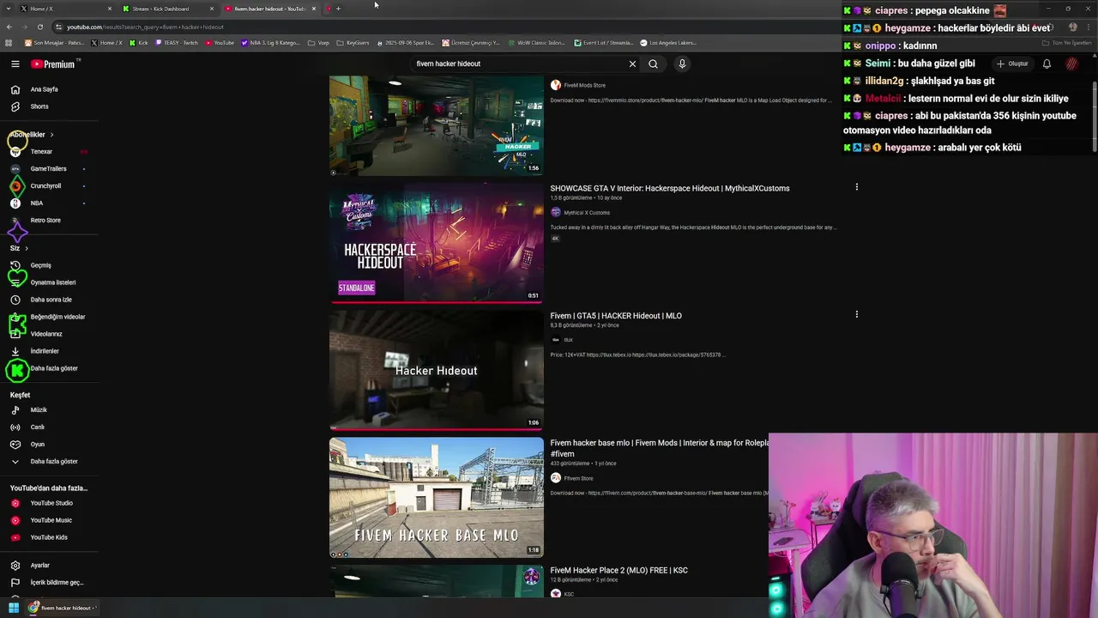Open the Retro Store subscription
The width and height of the screenshot is (1098, 618).
(49, 221)
